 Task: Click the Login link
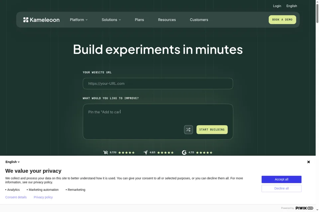[x=277, y=6]
